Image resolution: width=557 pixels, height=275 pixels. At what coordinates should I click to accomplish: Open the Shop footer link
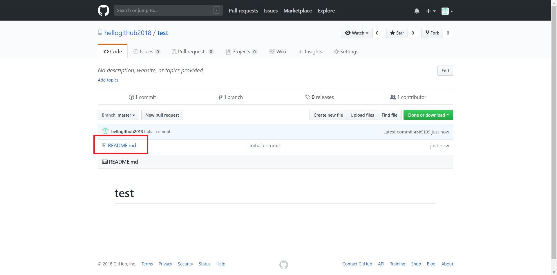pyautogui.click(x=416, y=264)
